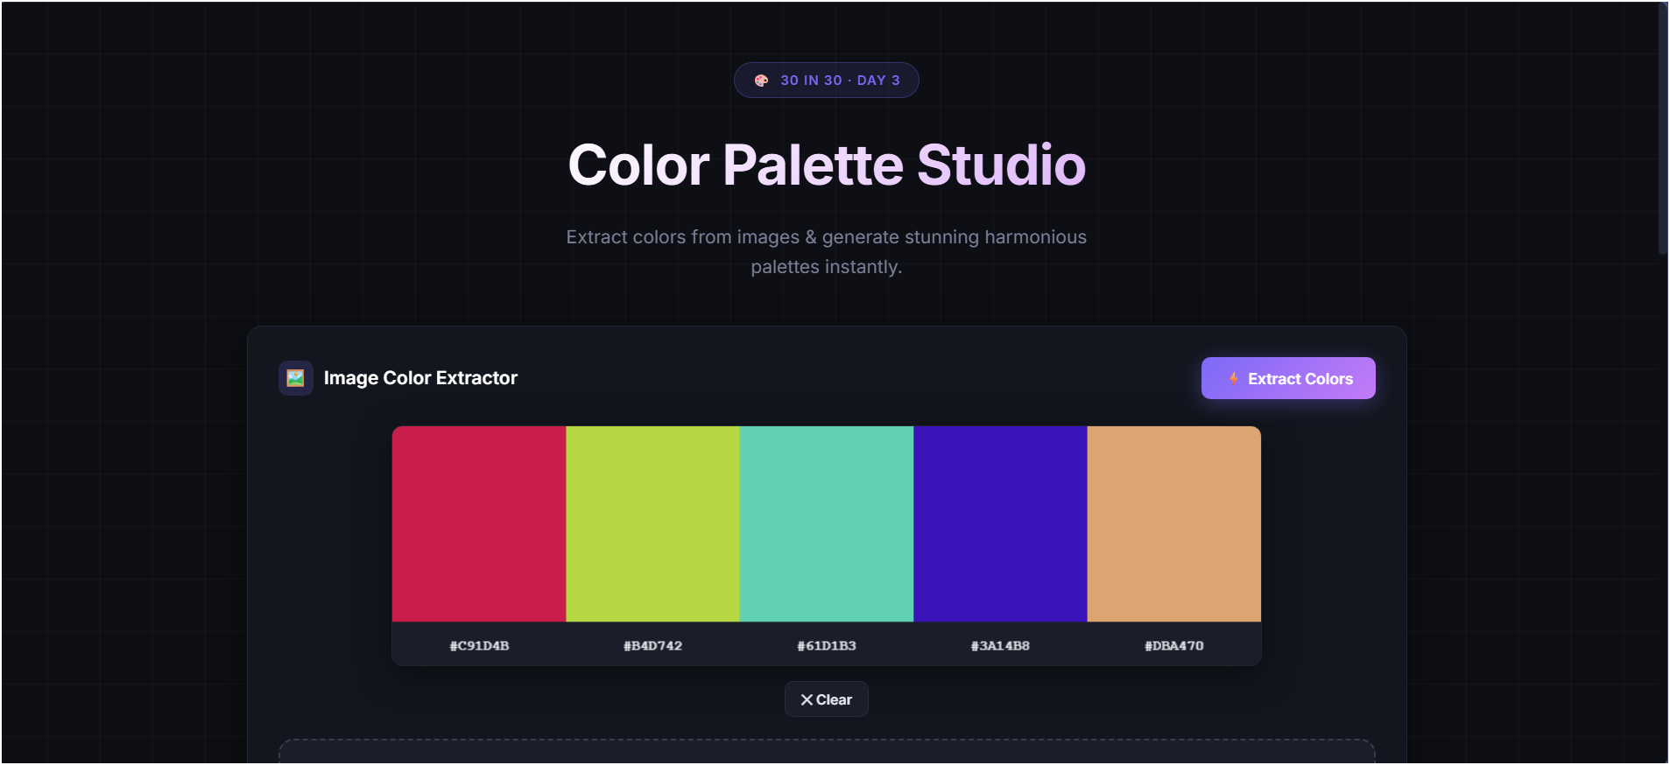Choose the turquoise color swatch
The width and height of the screenshot is (1670, 765).
click(827, 524)
